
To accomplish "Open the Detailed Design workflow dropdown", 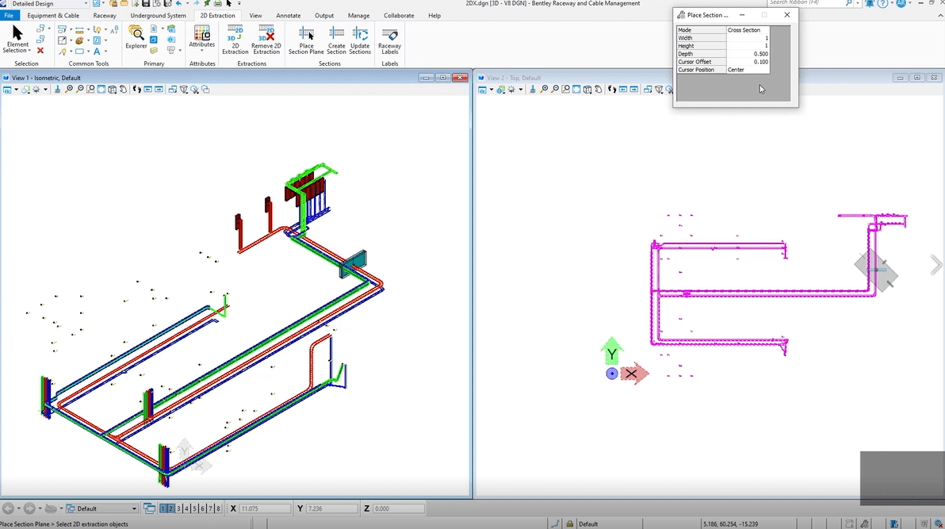I will pyautogui.click(x=49, y=4).
